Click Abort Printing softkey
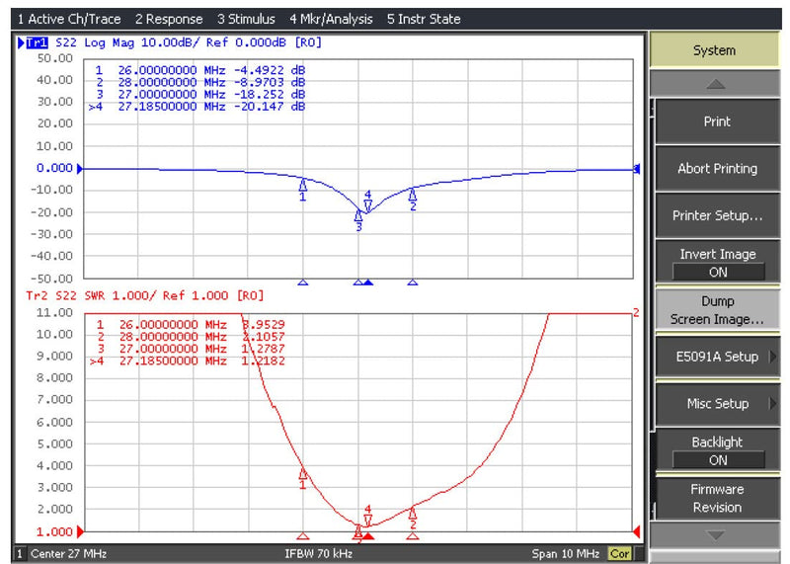 (x=717, y=168)
